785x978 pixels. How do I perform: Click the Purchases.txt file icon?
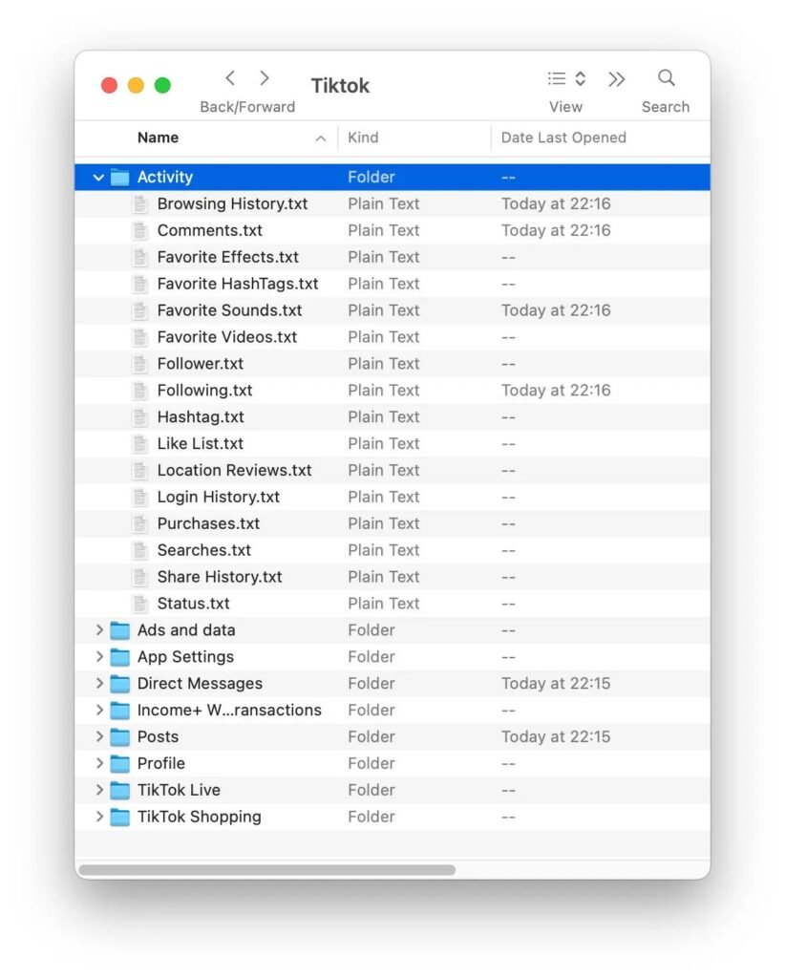click(x=140, y=523)
